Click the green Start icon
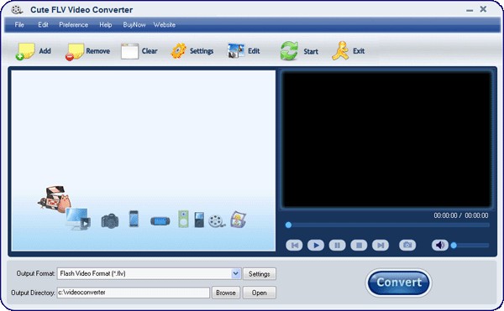 (289, 51)
